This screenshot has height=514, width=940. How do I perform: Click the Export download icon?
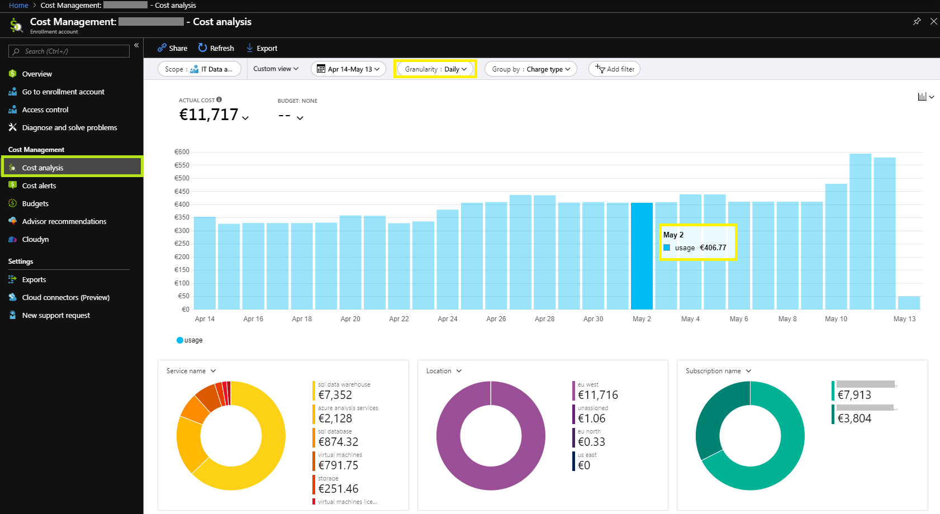click(x=250, y=48)
